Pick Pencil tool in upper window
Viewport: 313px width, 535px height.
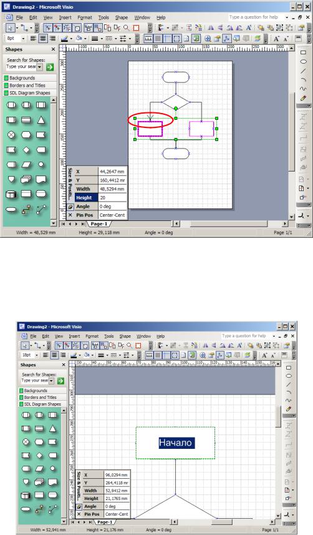(x=303, y=98)
